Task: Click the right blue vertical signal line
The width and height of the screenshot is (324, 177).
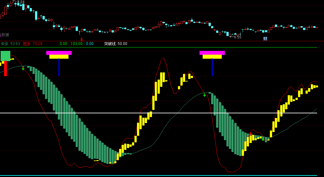Action: [x=212, y=67]
